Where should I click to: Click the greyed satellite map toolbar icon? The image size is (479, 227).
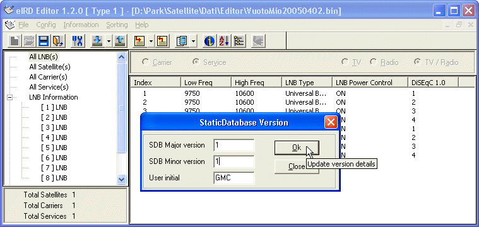click(258, 41)
